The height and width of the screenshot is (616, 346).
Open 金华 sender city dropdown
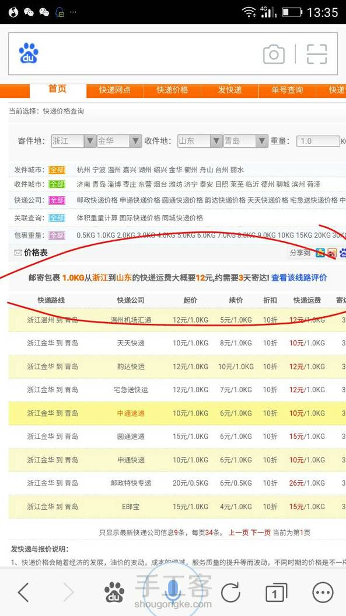tap(119, 141)
